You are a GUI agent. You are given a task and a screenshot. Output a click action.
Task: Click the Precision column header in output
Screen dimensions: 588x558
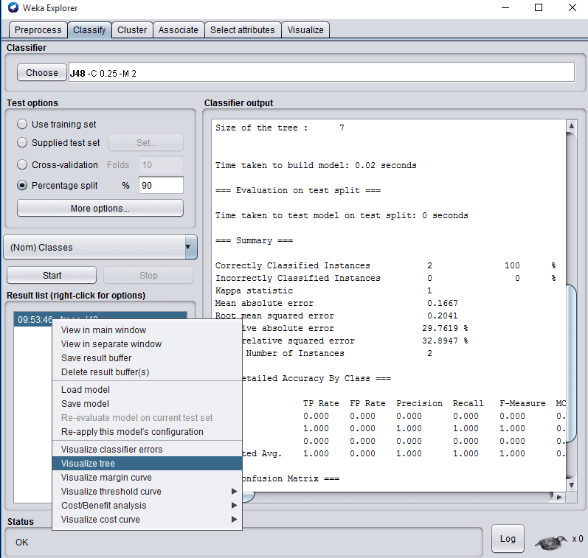click(x=419, y=403)
